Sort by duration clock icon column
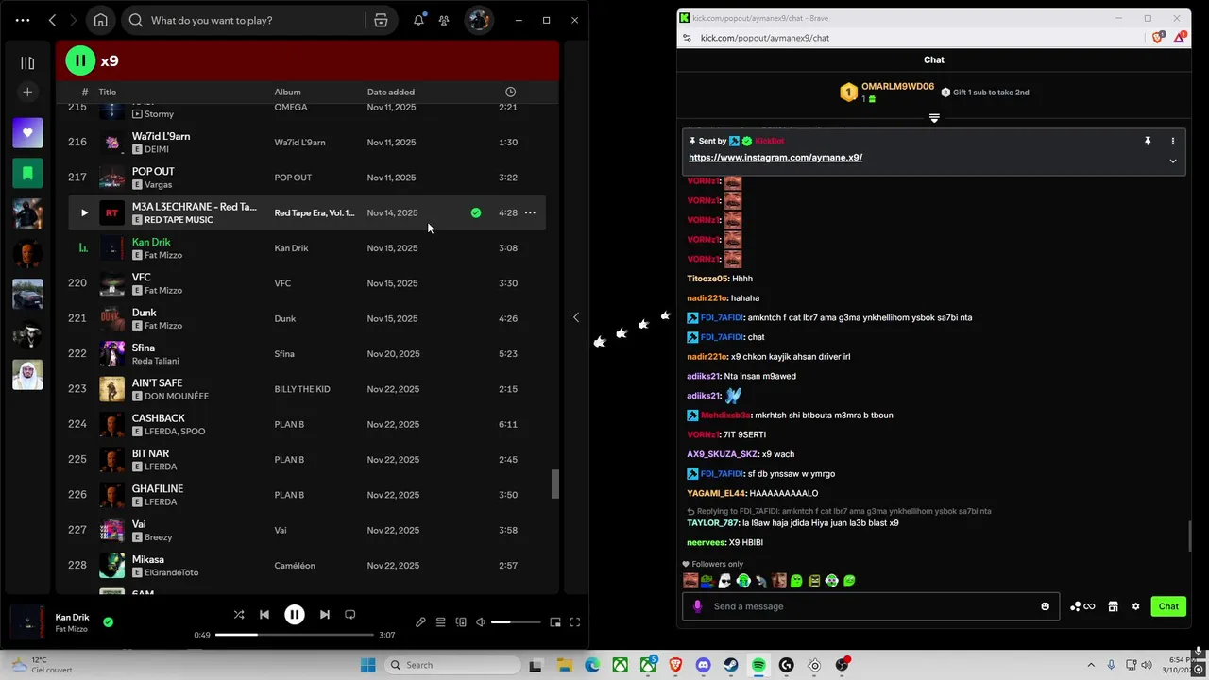Viewport: 1209px width, 680px height. 510,92
